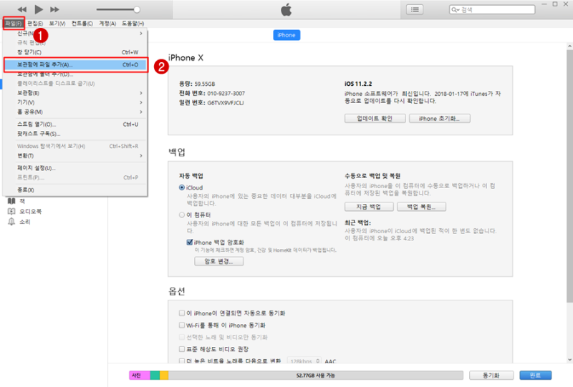
Task: Click the fast-forward playback button
Action: [x=55, y=9]
